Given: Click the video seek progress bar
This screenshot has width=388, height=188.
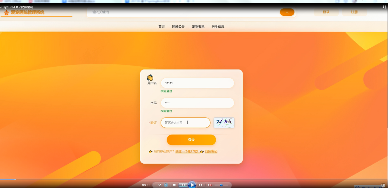Looking at the screenshot, I should coord(194,179).
